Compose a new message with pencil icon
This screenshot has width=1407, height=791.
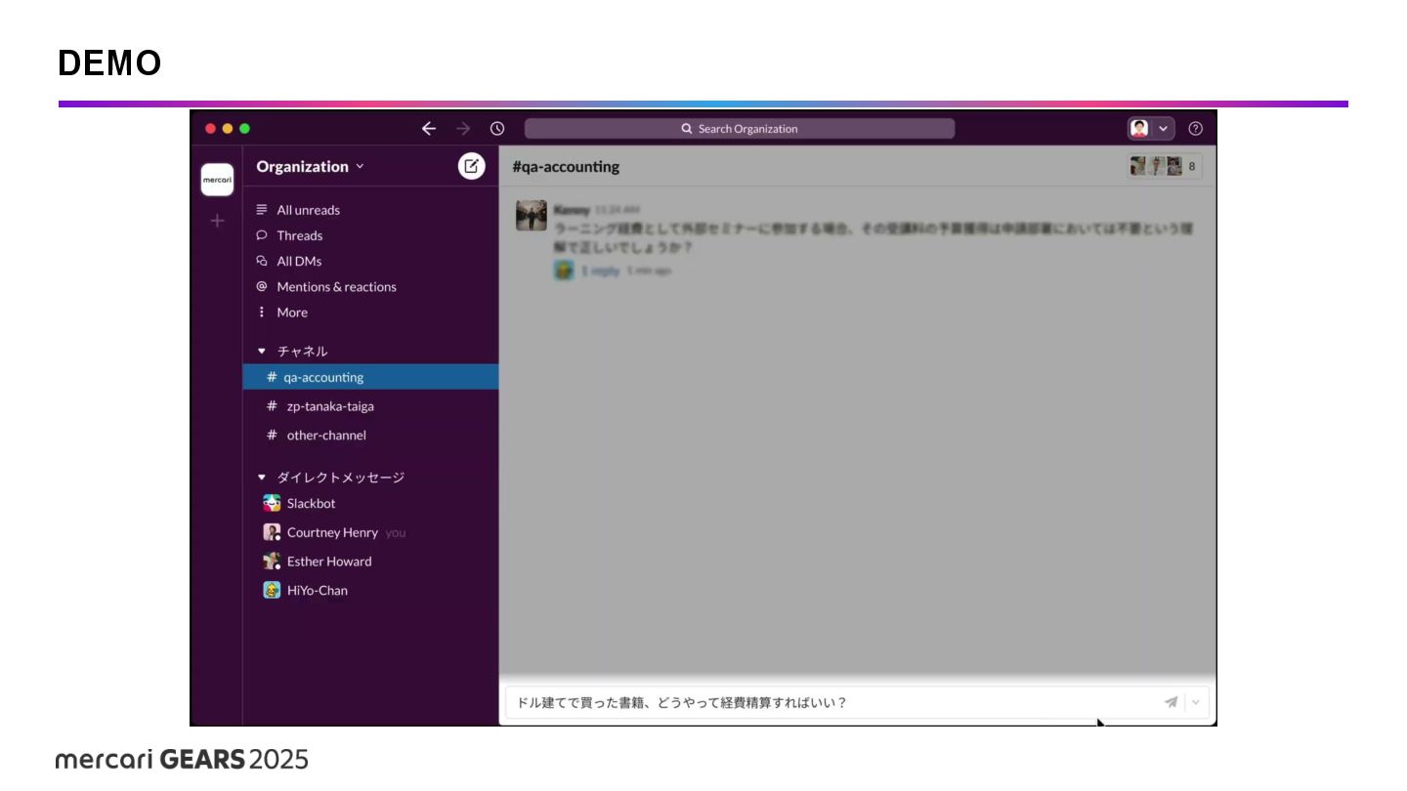[471, 166]
